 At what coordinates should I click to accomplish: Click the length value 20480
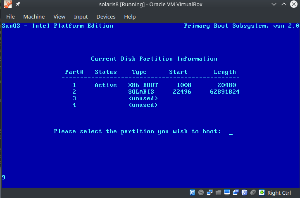click(227, 85)
